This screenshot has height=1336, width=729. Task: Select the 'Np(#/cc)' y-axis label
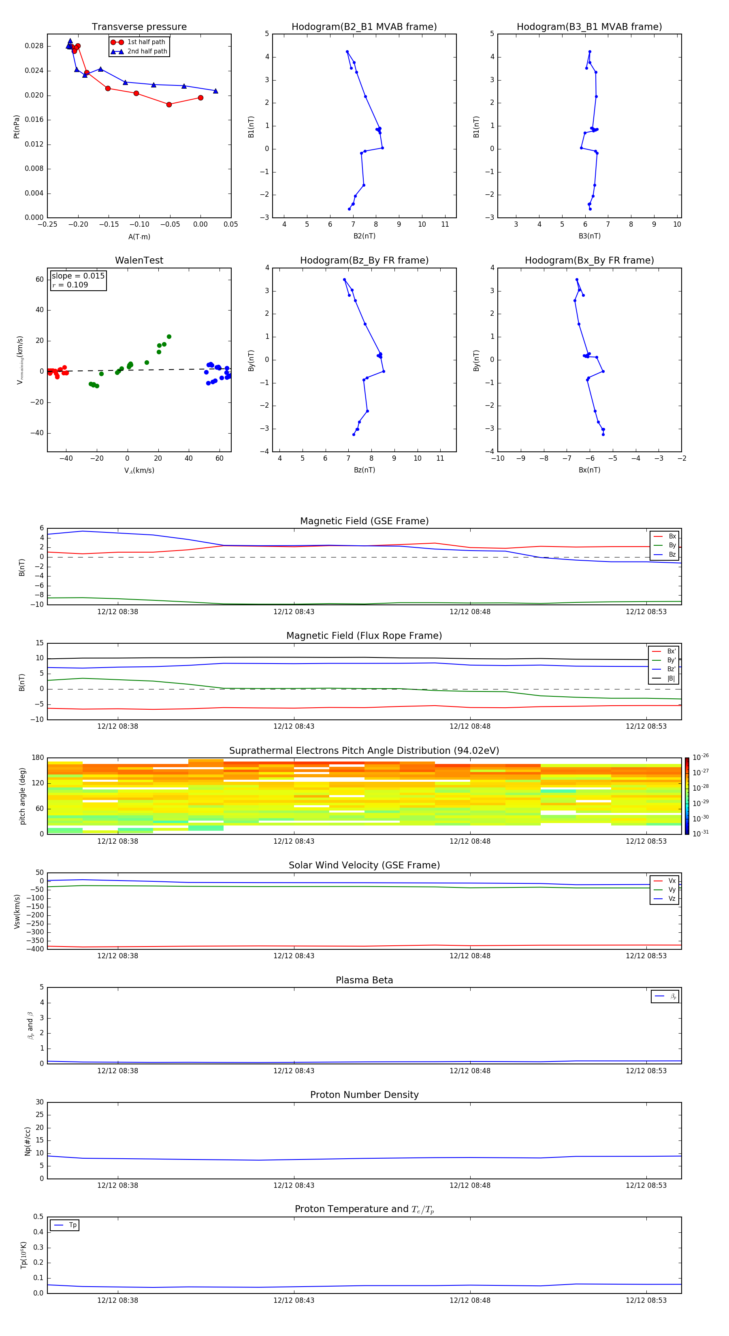pyautogui.click(x=28, y=1140)
